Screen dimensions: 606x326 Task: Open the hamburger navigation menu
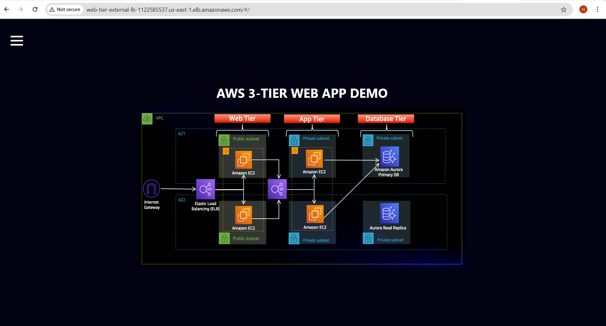tap(17, 41)
